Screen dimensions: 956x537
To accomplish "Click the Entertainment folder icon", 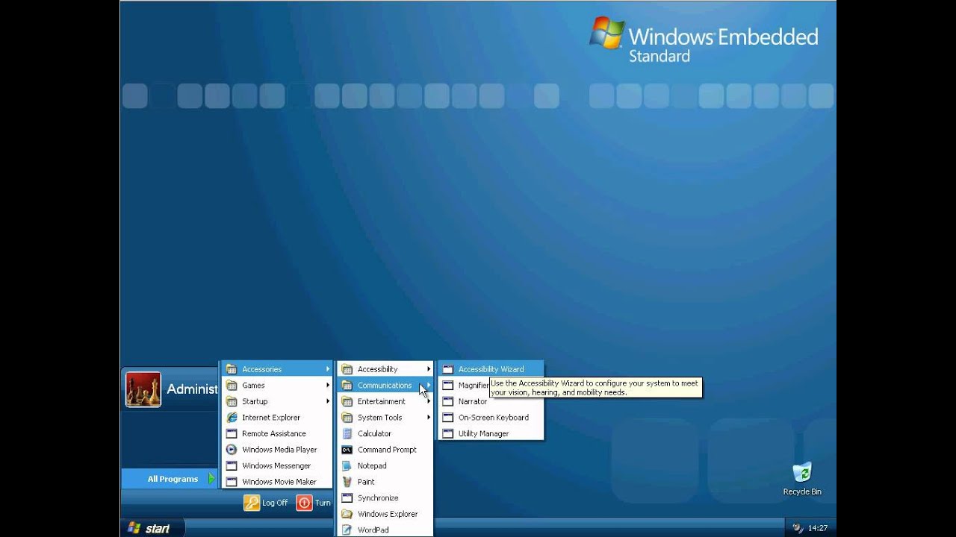I will 347,401.
